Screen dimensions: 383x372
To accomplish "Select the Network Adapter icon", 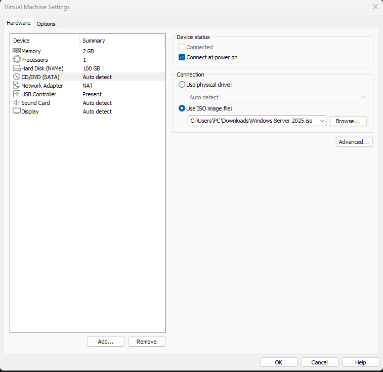I will (x=16, y=86).
